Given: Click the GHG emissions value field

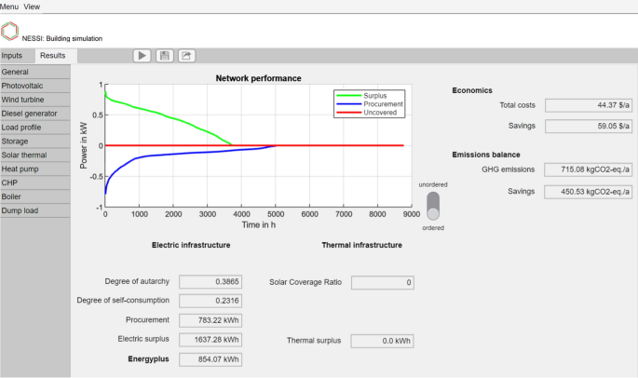Looking at the screenshot, I should point(588,169).
